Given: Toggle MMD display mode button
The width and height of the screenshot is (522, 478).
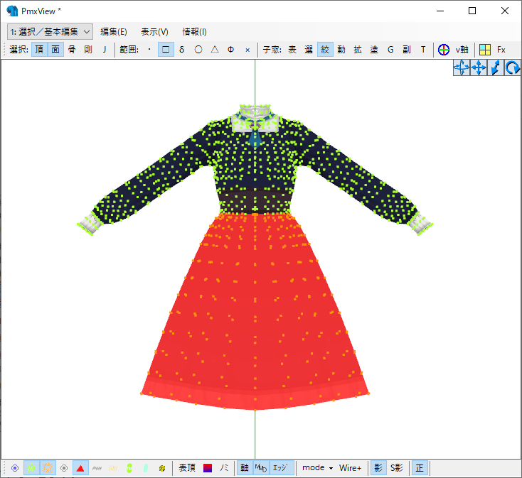Looking at the screenshot, I should pos(261,468).
